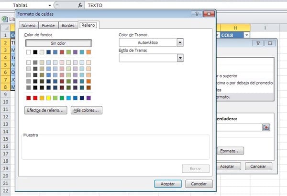Pick the navy standard color swatch

82,98
